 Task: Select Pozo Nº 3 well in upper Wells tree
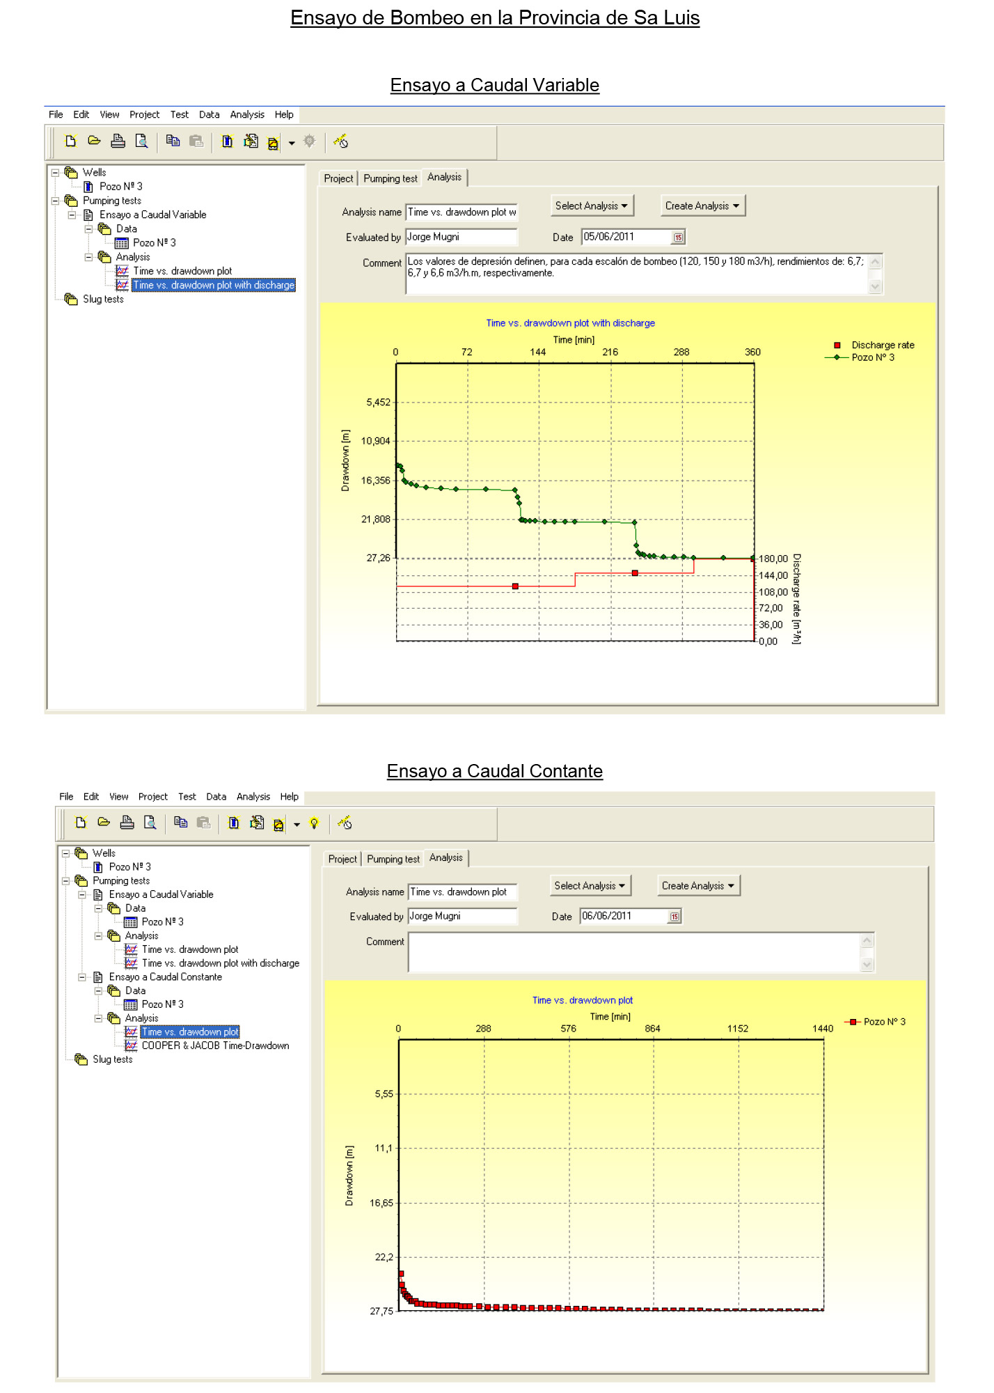(120, 187)
